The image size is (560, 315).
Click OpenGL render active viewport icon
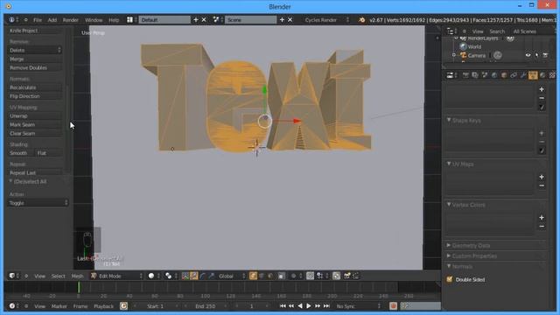coord(346,276)
